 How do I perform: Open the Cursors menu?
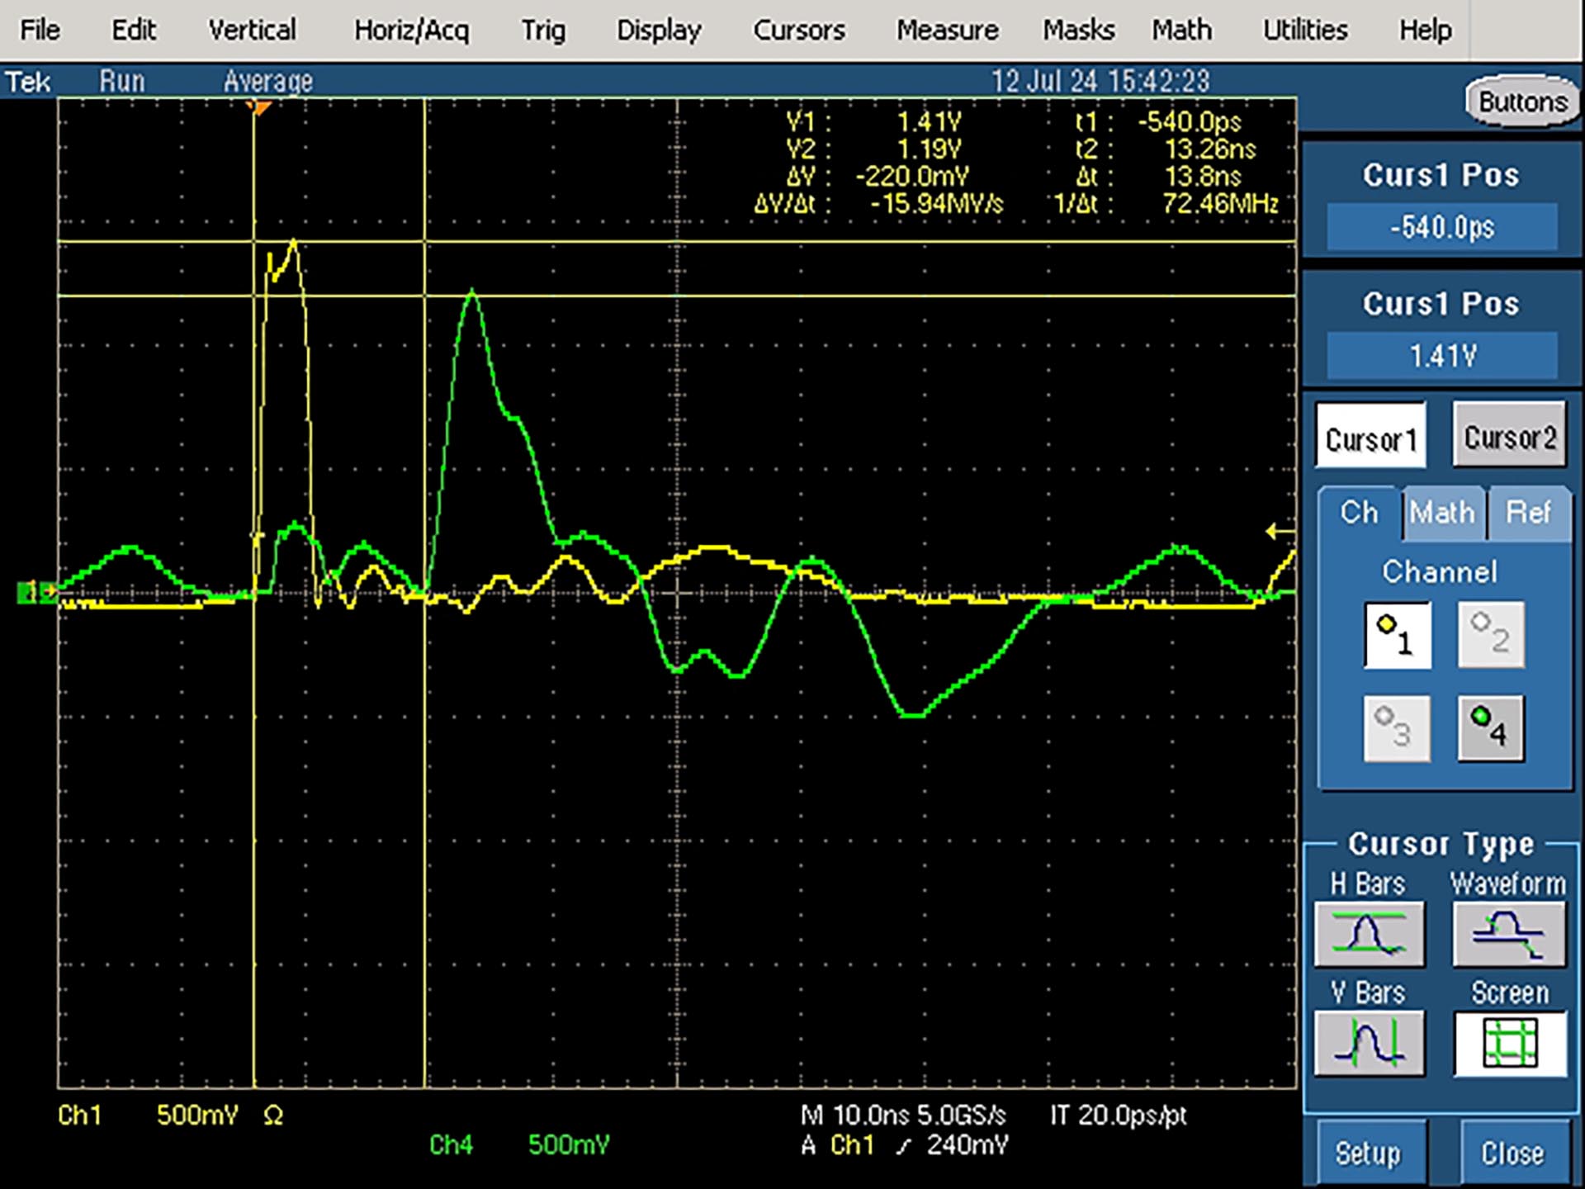(x=798, y=31)
